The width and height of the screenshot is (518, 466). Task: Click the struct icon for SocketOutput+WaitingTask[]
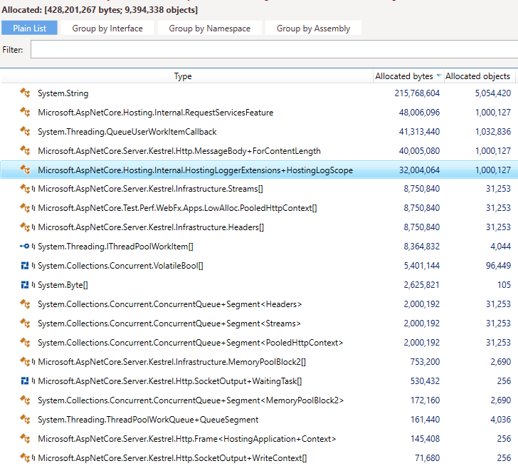click(x=25, y=380)
